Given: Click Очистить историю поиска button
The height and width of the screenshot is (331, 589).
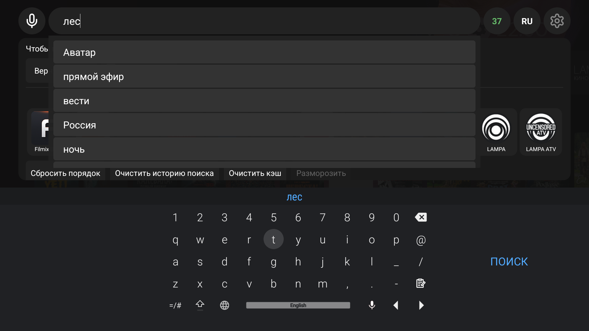Looking at the screenshot, I should tap(164, 173).
